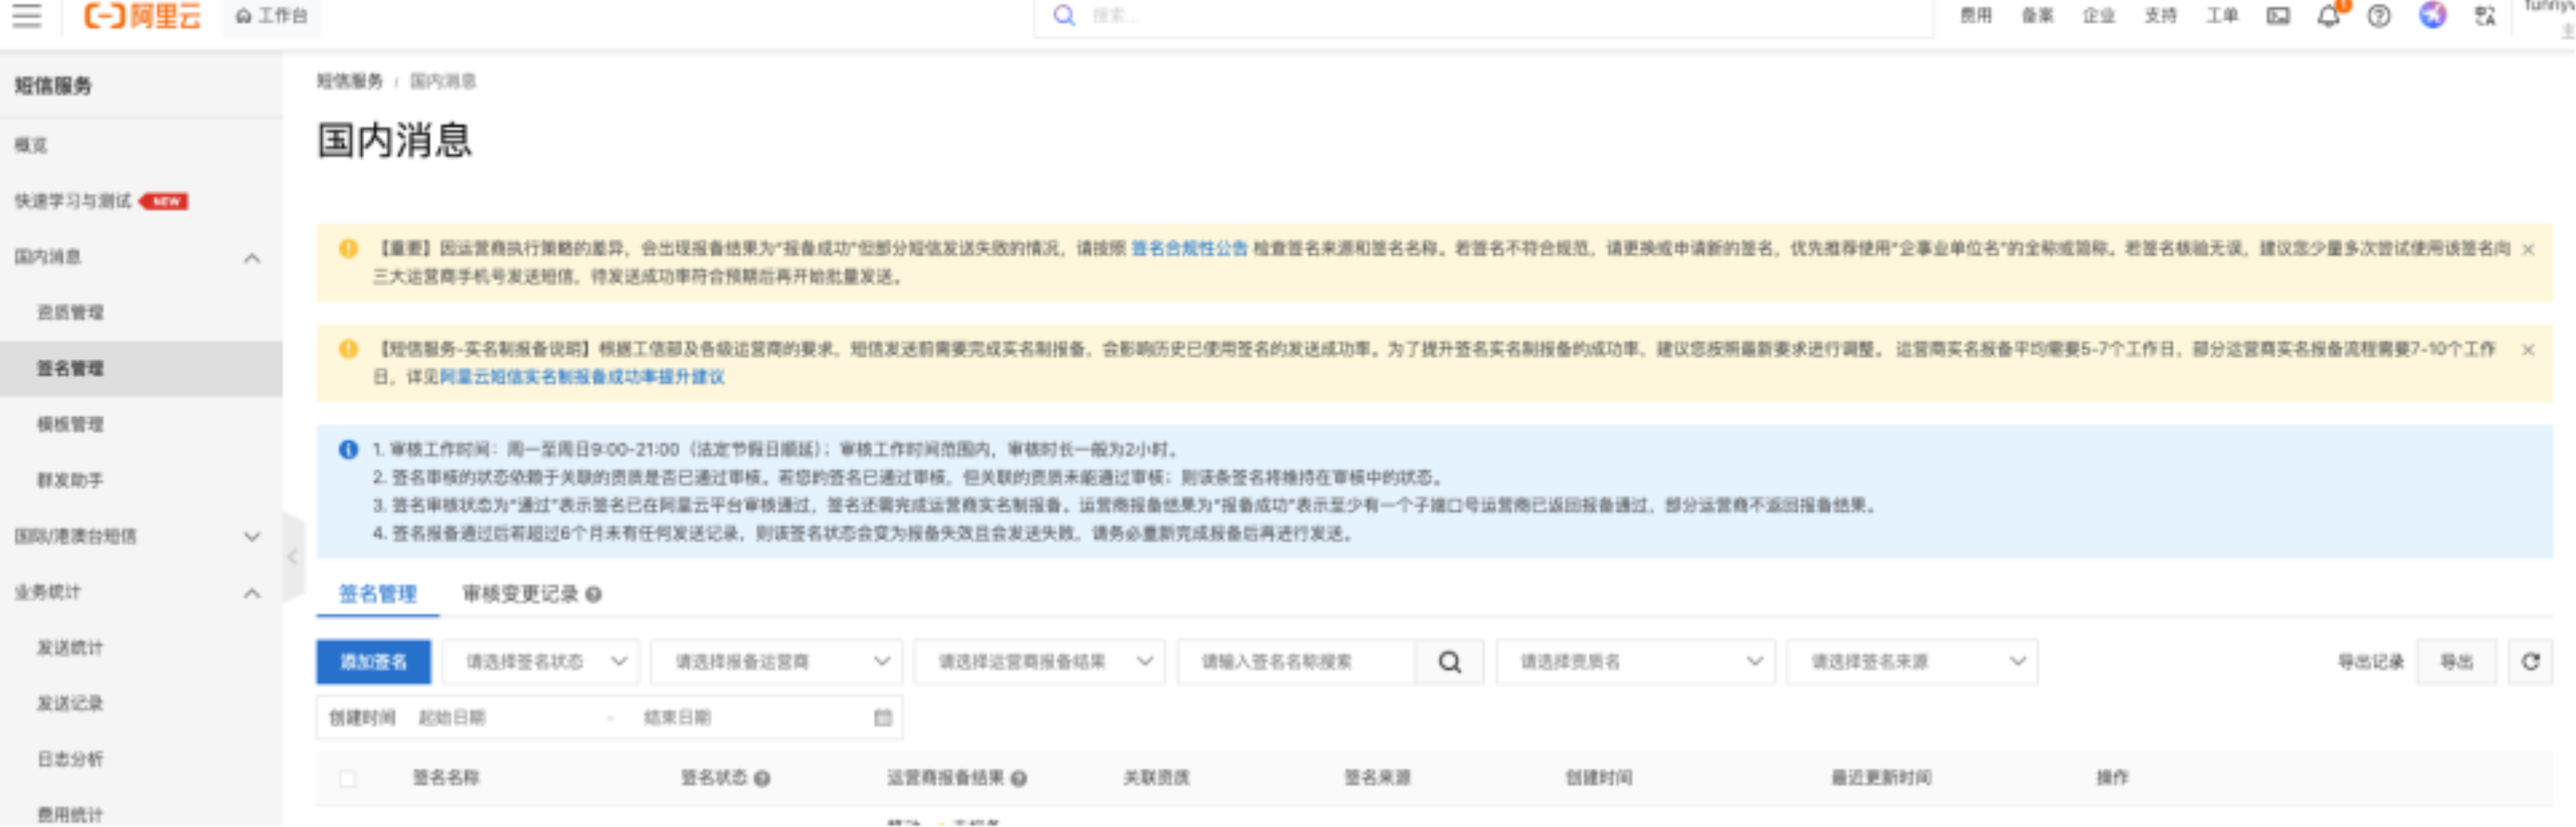Dismiss the first yellow warning banner

click(2528, 250)
